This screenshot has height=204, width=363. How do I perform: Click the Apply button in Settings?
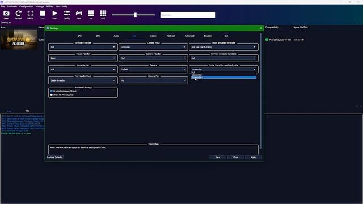254,158
